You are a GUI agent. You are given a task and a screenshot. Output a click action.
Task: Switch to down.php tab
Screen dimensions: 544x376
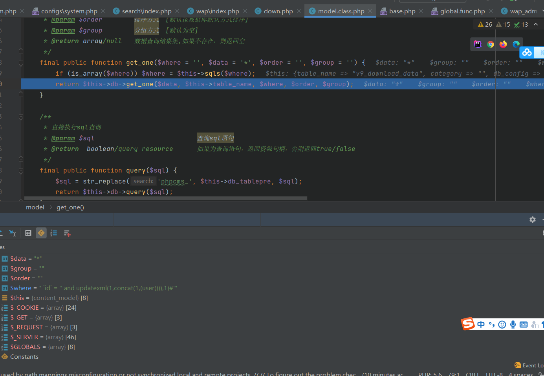tap(278, 11)
